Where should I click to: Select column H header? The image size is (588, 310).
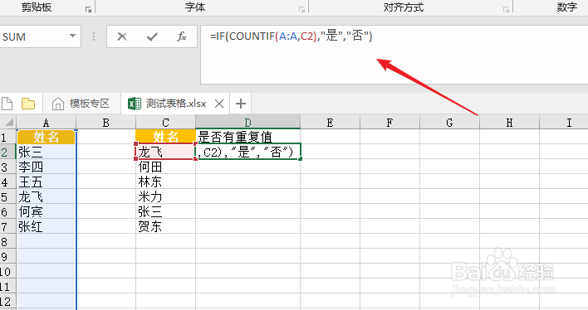(x=509, y=123)
